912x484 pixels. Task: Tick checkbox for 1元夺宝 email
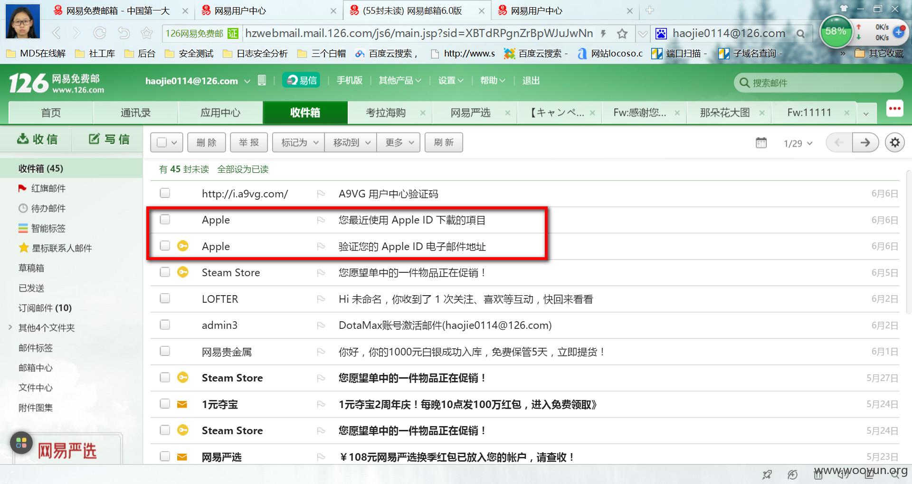pos(165,404)
